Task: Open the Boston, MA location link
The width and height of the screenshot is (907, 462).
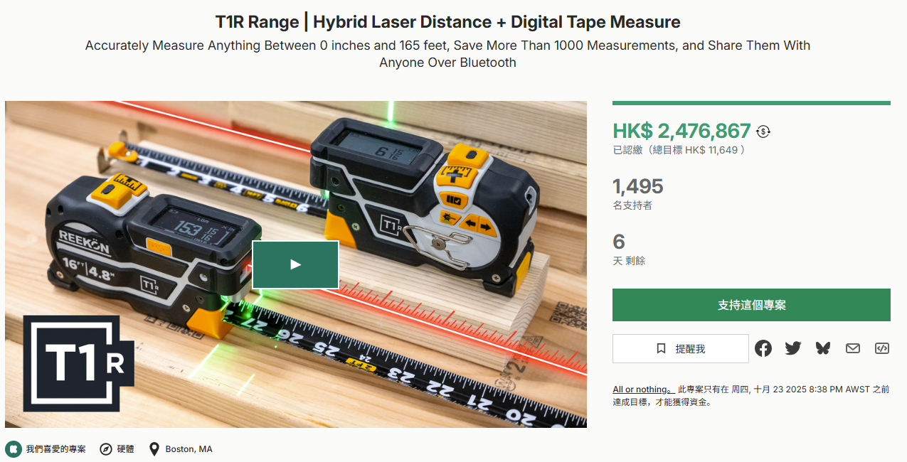Action: [x=189, y=449]
